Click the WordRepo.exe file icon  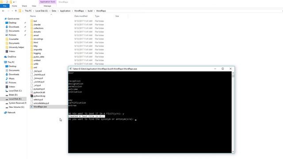pos(31,107)
